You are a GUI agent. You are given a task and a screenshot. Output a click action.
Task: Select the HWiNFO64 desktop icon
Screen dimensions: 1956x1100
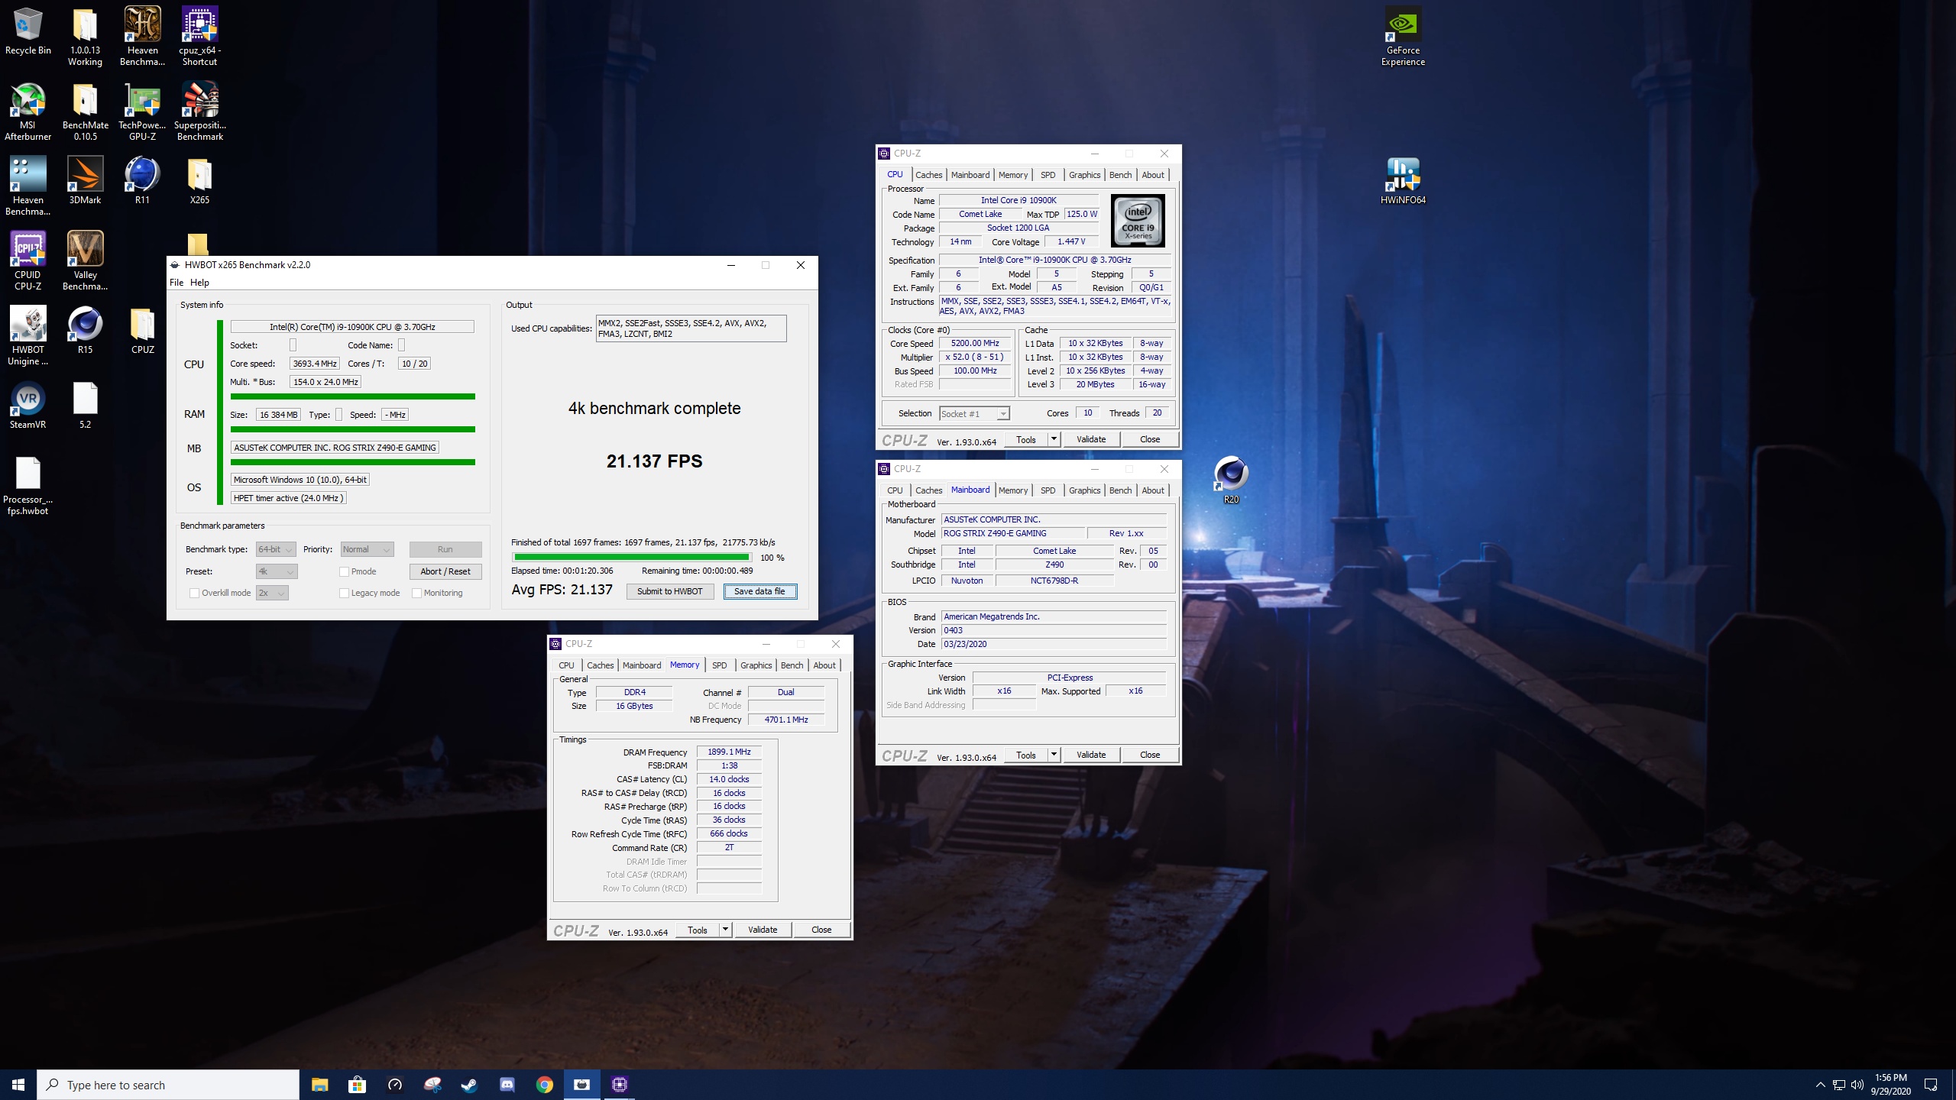[1403, 181]
